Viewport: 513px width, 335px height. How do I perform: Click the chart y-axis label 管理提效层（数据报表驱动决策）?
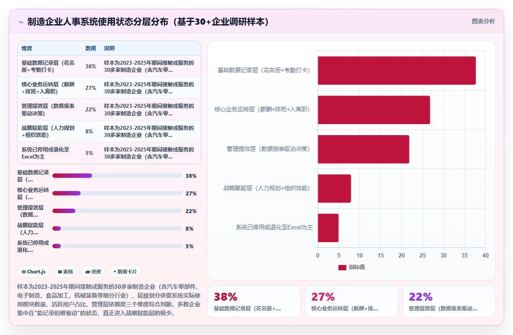[268, 149]
